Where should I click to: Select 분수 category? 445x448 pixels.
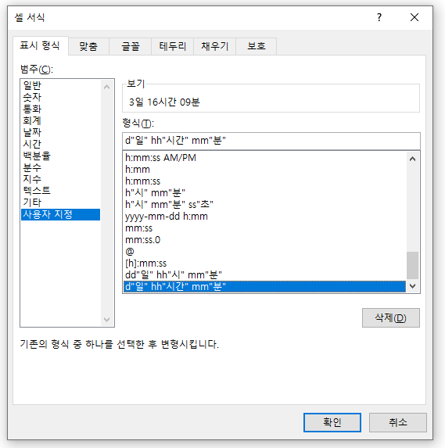click(60, 167)
